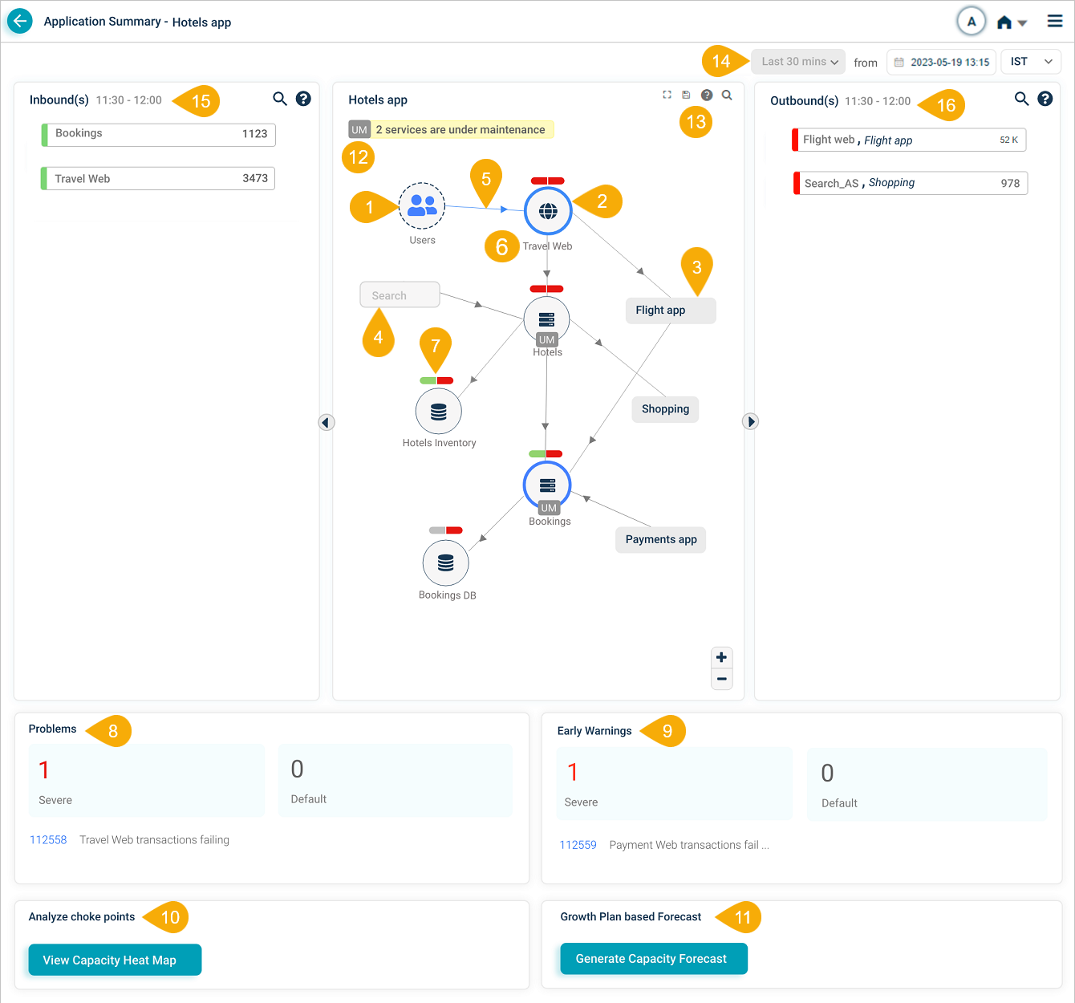Click the back arrow button
The width and height of the screenshot is (1075, 1003).
pyautogui.click(x=20, y=22)
